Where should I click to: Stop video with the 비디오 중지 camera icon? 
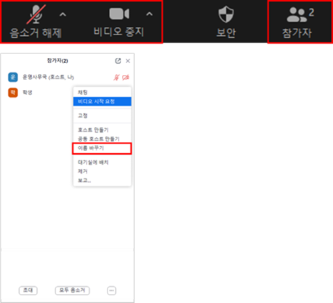(119, 14)
